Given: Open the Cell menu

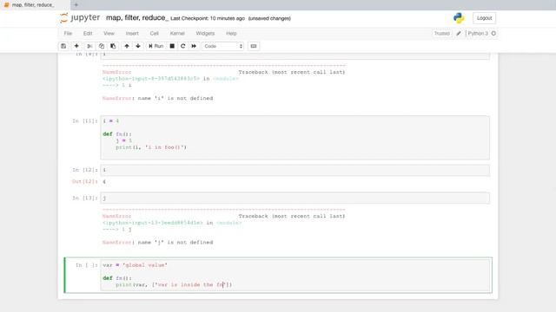Looking at the screenshot, I should 155,33.
